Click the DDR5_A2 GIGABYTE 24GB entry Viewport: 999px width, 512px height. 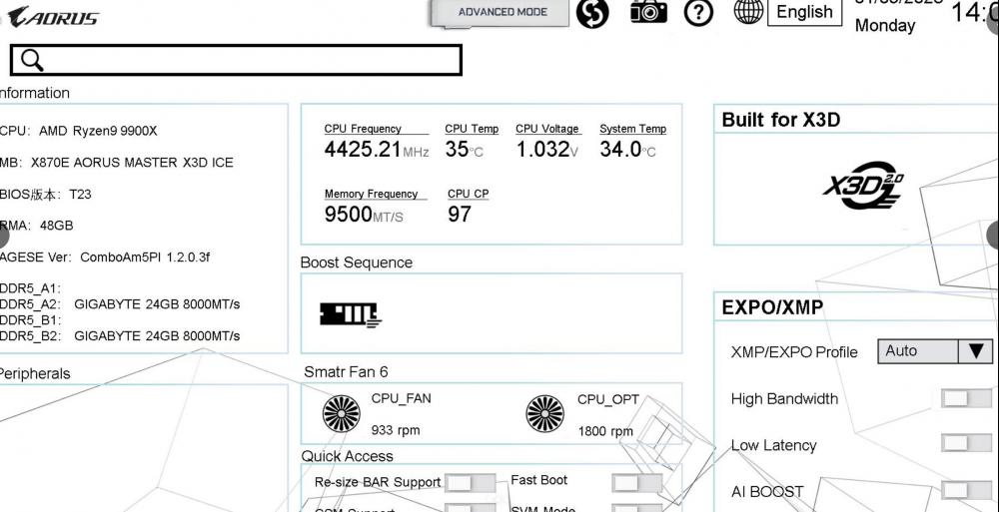pyautogui.click(x=120, y=304)
